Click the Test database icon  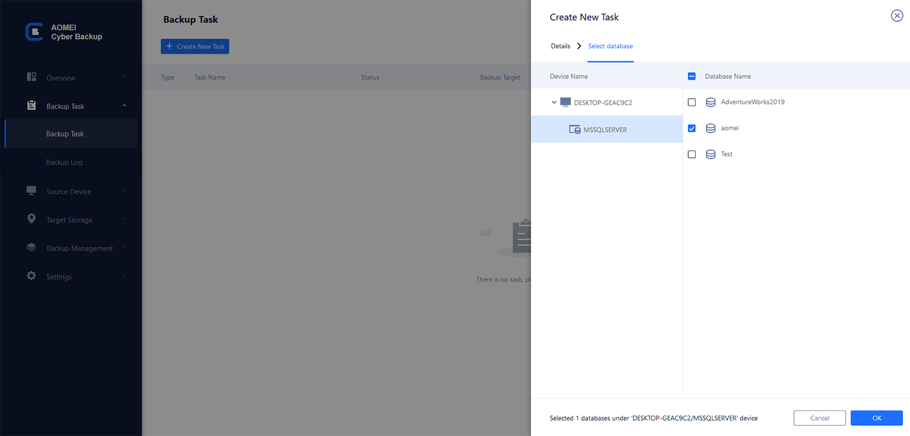point(710,154)
